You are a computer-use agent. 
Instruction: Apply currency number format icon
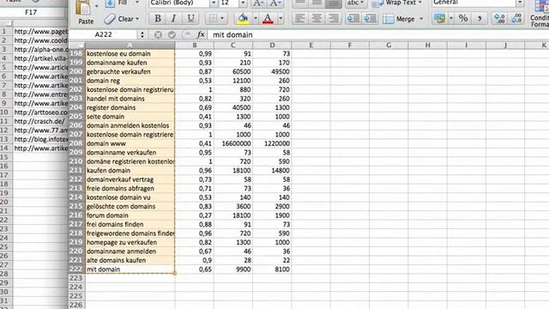[439, 18]
